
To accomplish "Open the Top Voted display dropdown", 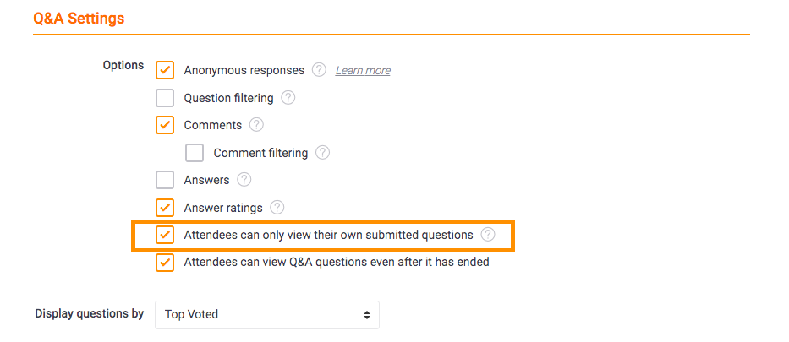I will [x=267, y=315].
